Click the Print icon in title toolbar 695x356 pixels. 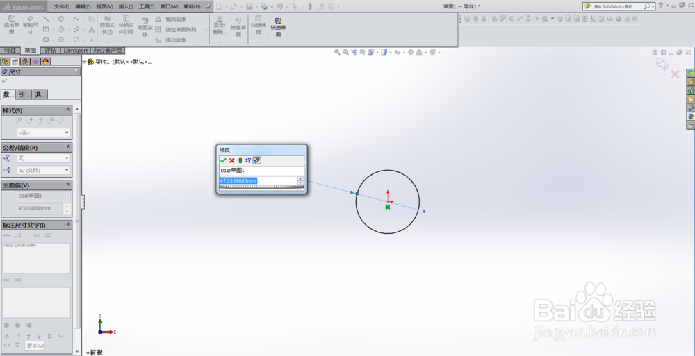click(x=264, y=7)
